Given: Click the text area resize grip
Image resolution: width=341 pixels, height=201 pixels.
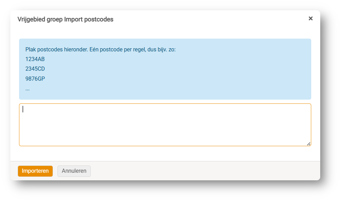Looking at the screenshot, I should tap(308, 144).
